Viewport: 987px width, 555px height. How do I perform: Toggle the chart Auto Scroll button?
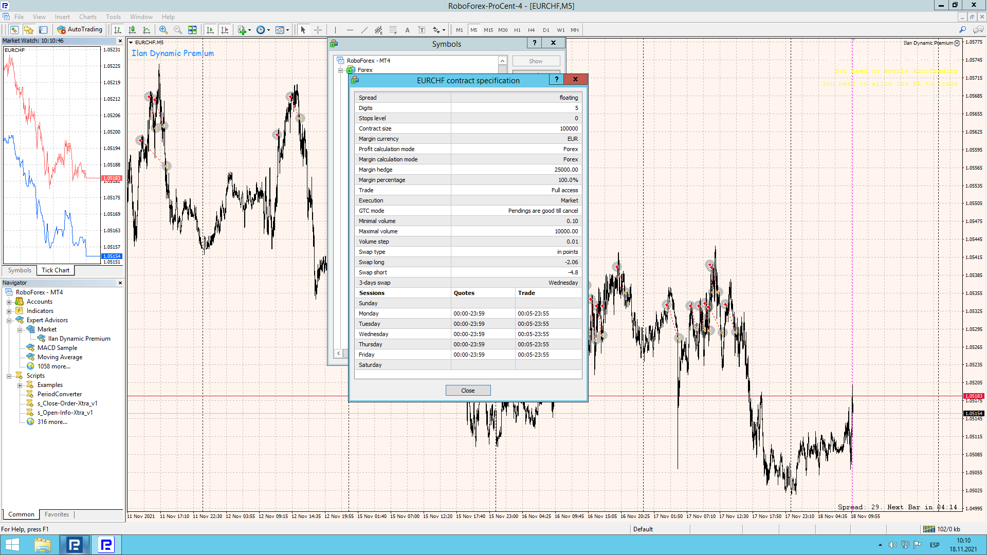(210, 30)
